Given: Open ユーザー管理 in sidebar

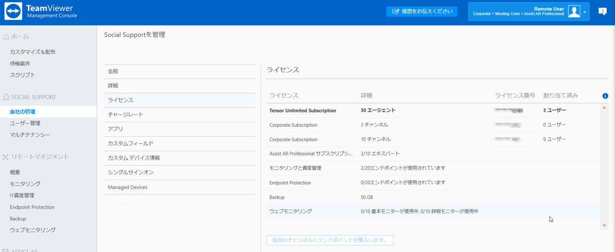Looking at the screenshot, I should click(x=25, y=123).
